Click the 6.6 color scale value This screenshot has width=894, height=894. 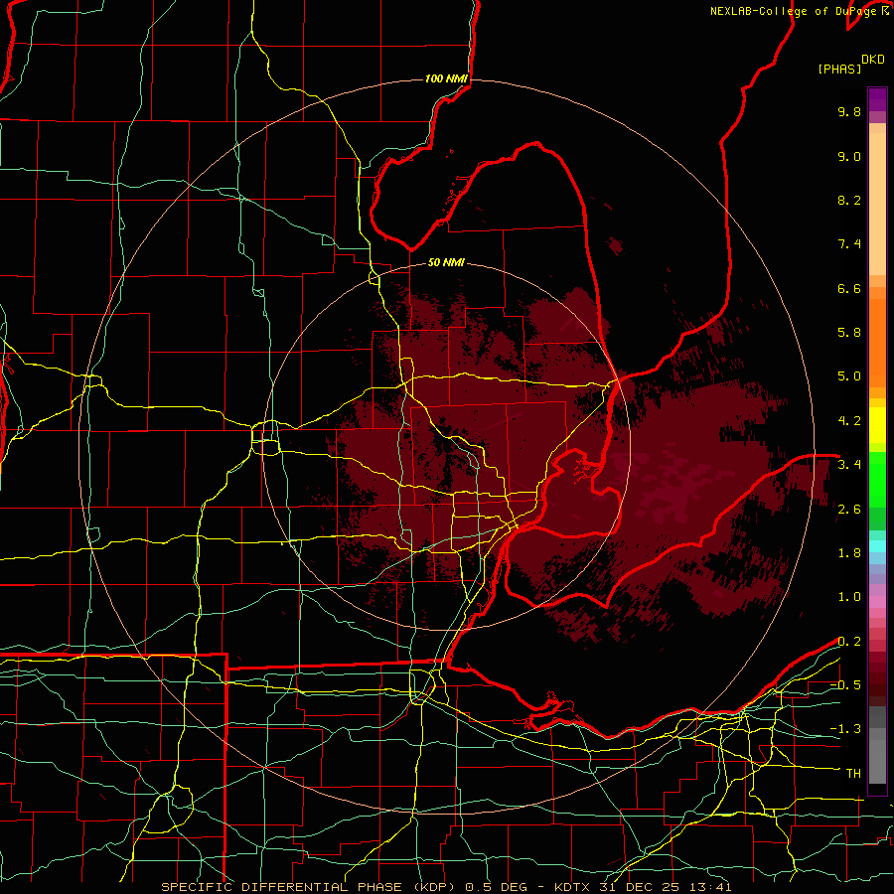point(849,288)
